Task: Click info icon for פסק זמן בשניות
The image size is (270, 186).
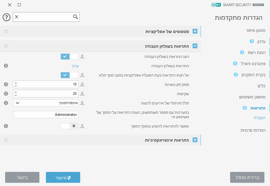Action: (6, 84)
